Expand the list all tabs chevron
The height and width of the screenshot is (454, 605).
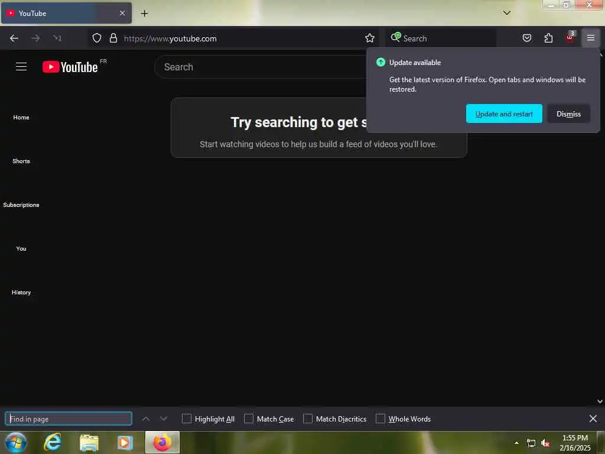click(506, 13)
